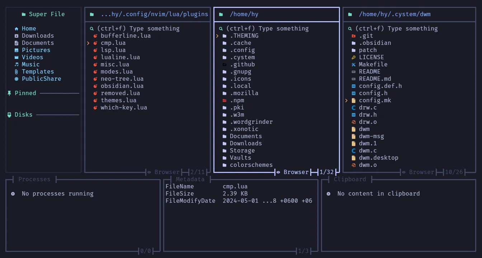
Task: Open the .THEMING directory
Action: click(243, 36)
